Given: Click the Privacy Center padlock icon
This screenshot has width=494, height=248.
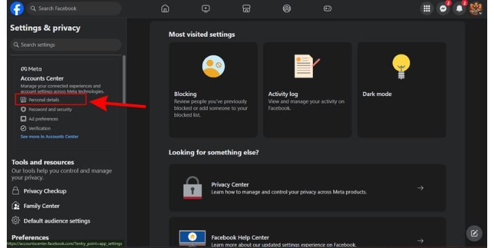Looking at the screenshot, I should pyautogui.click(x=192, y=188).
